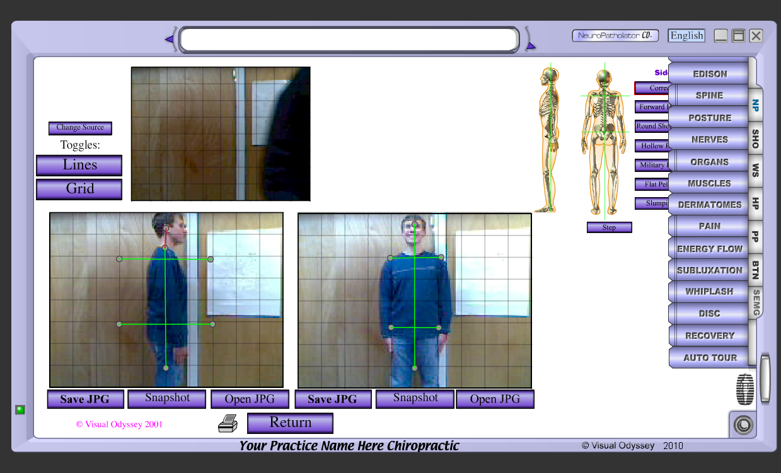781x473 pixels.
Task: Click the round swirl icon at bottom right
Action: point(743,426)
